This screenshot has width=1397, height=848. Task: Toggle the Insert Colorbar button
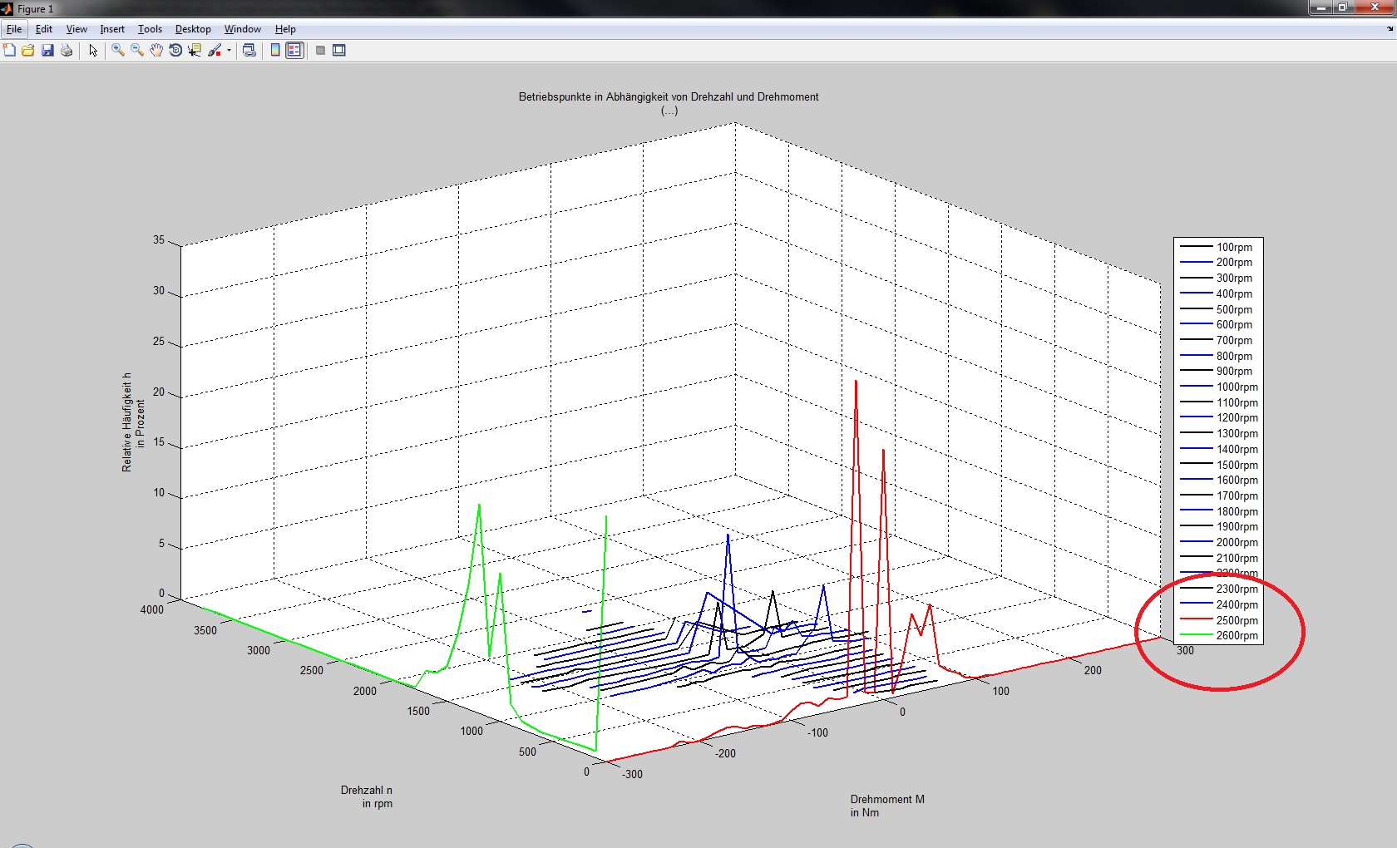tap(275, 51)
